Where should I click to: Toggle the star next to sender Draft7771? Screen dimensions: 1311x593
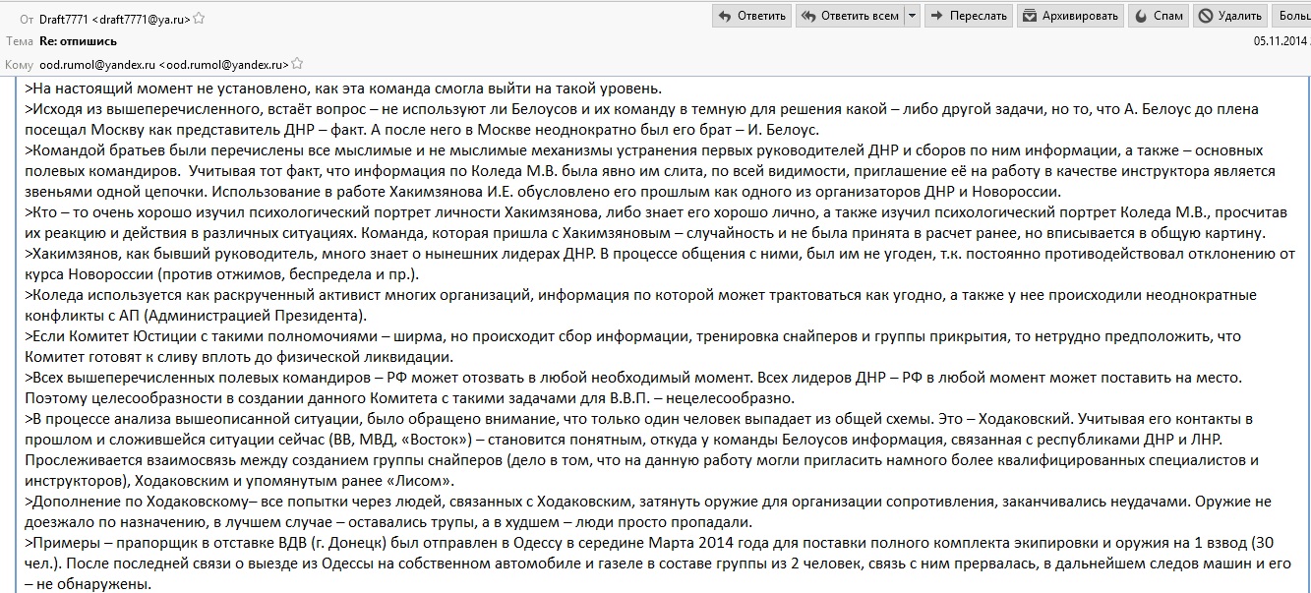tap(200, 18)
